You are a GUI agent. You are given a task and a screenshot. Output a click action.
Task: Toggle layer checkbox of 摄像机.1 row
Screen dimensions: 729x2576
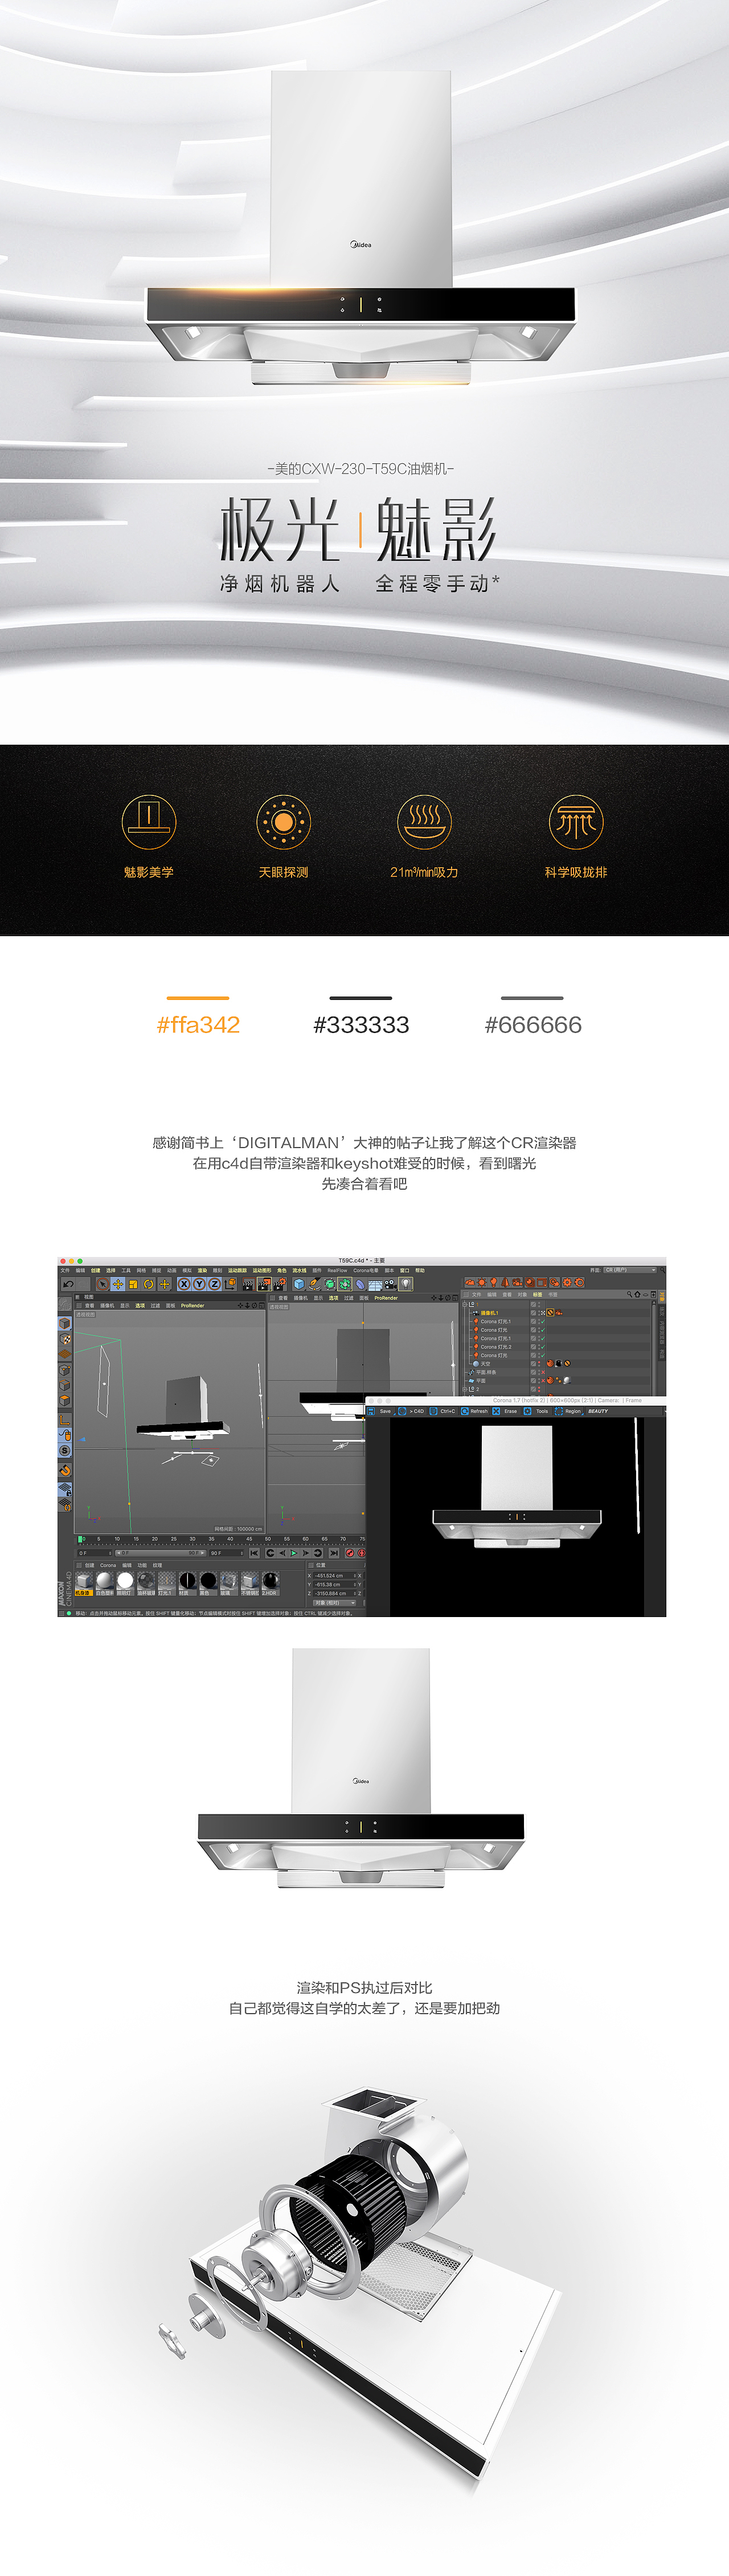click(x=533, y=1313)
